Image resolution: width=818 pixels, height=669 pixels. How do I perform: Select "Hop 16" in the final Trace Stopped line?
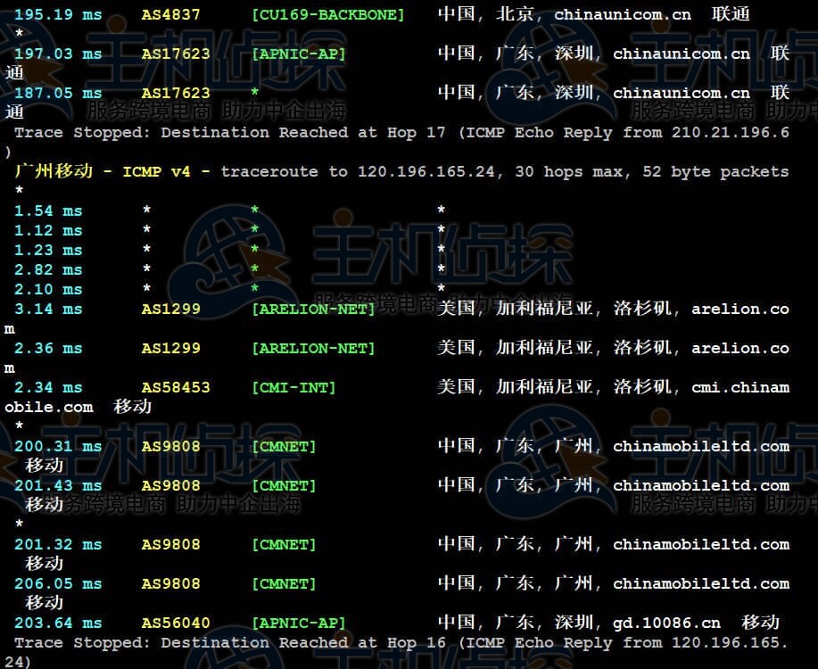[x=417, y=642]
